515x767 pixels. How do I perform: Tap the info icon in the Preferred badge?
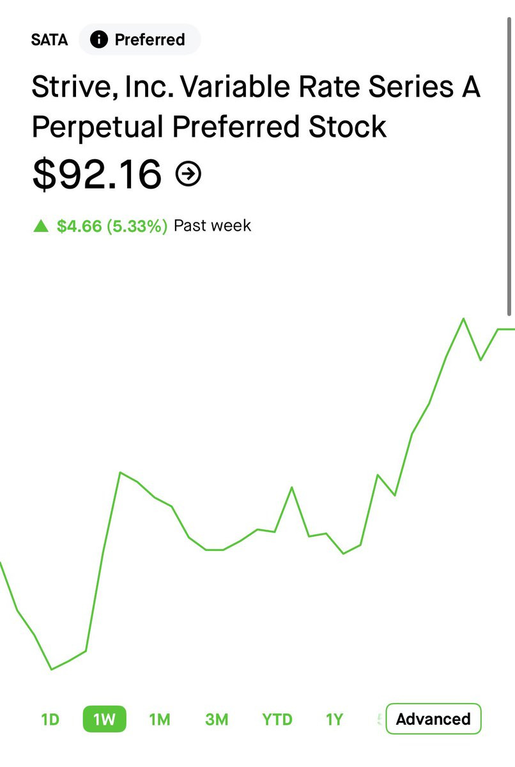[98, 40]
